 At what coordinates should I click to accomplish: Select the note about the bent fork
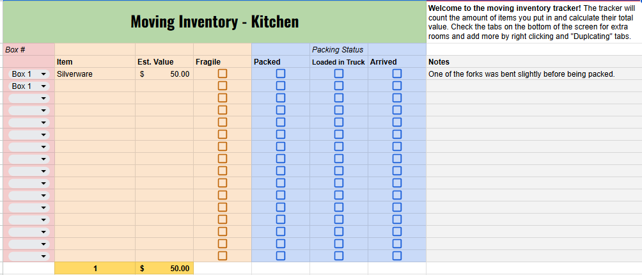[521, 74]
